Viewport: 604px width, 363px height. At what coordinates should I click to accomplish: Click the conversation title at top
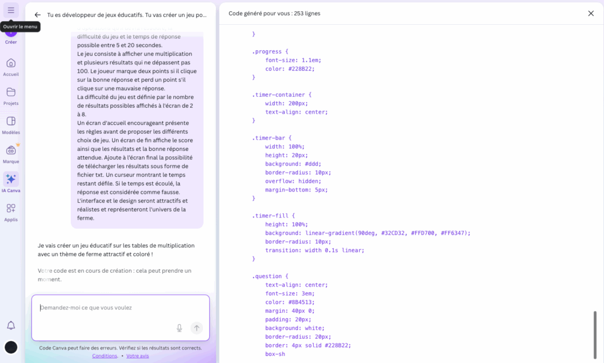pyautogui.click(x=122, y=15)
